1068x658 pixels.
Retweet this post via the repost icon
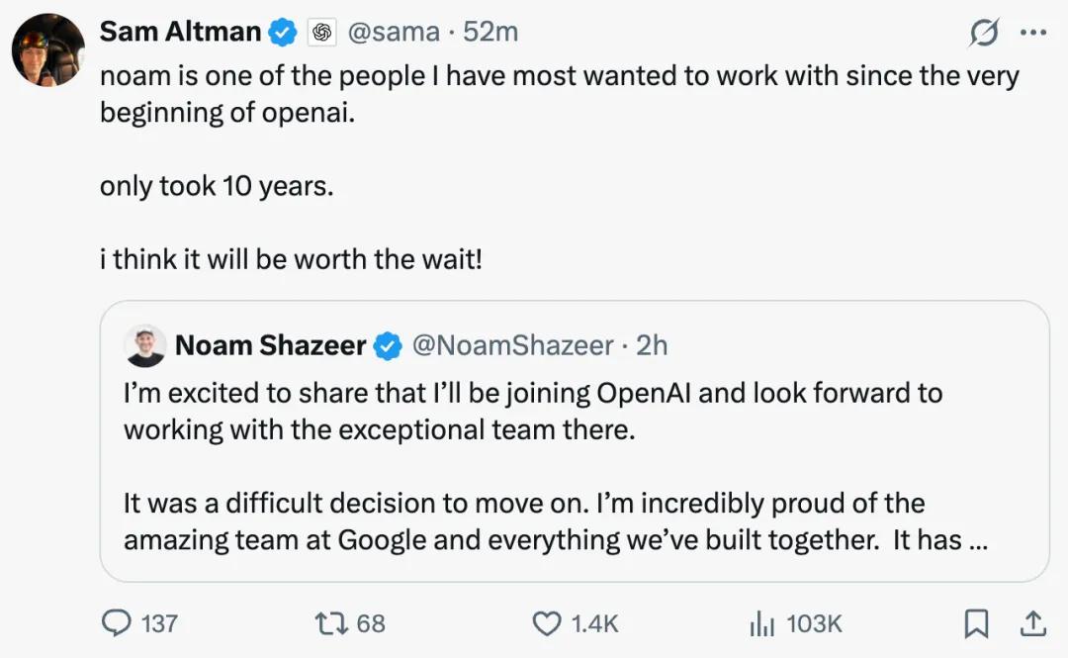coord(331,622)
